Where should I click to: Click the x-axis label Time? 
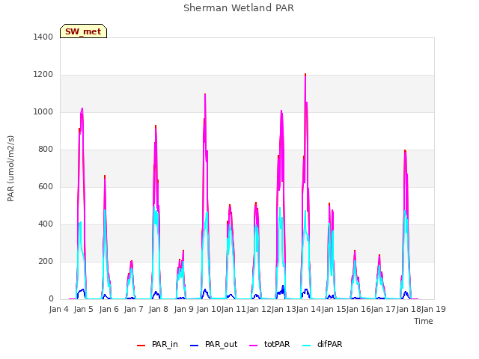(x=424, y=321)
